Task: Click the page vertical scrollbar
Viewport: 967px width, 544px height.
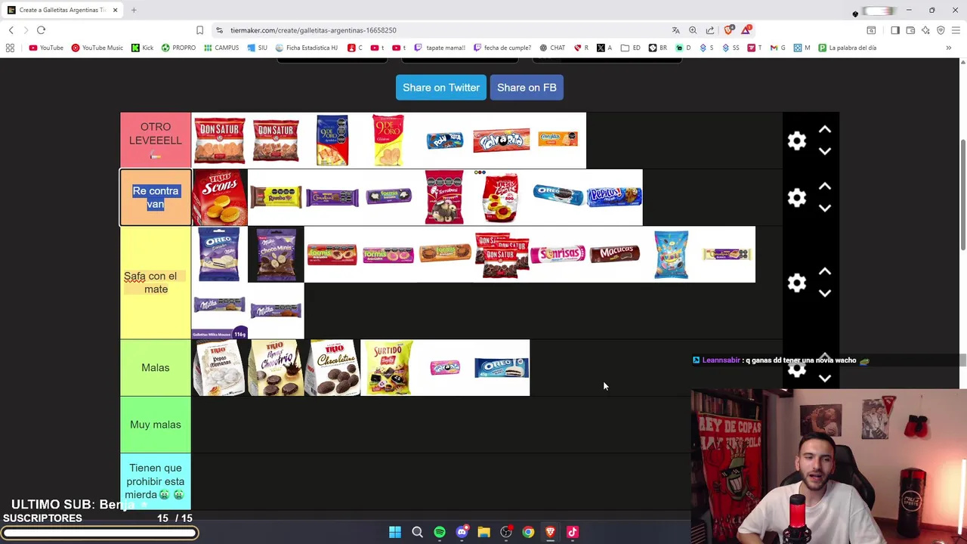Action: point(962,195)
